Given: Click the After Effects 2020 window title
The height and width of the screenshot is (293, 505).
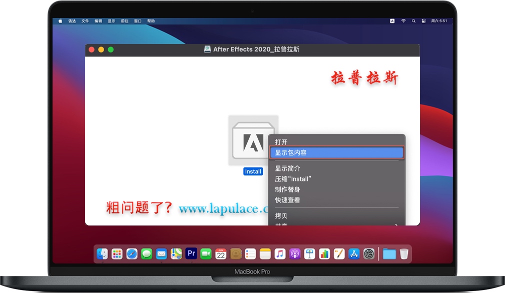Looking at the screenshot, I should (x=256, y=49).
